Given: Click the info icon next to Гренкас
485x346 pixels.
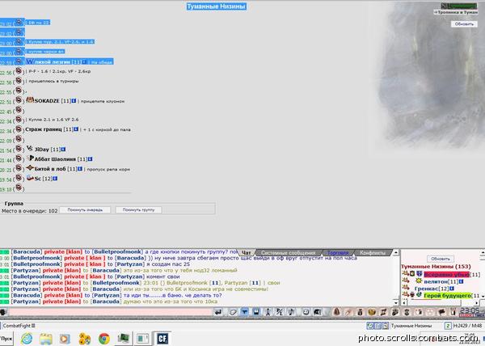Looking at the screenshot, I should click(x=452, y=289).
